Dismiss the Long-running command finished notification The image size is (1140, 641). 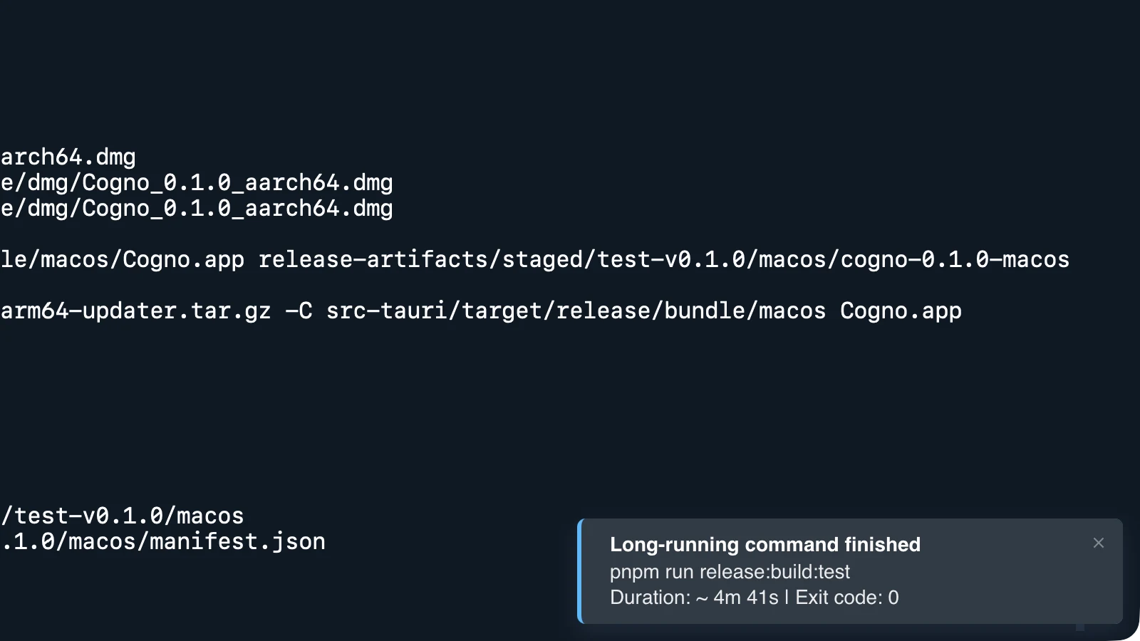tap(1099, 543)
